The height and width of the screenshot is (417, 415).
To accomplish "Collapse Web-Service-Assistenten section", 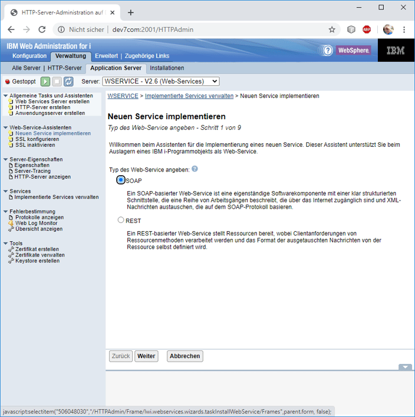I will 5,127.
